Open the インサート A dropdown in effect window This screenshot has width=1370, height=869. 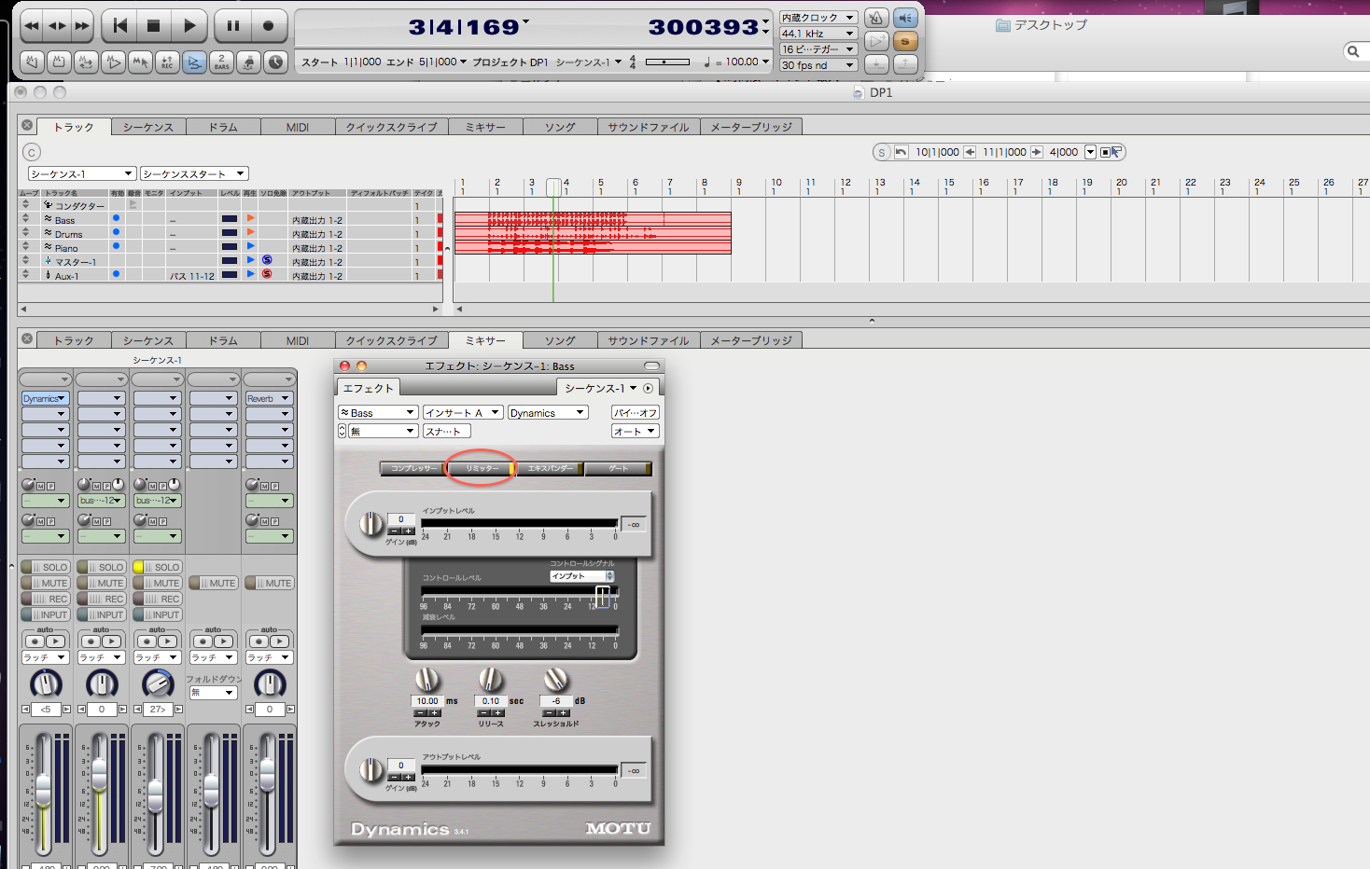(x=463, y=412)
